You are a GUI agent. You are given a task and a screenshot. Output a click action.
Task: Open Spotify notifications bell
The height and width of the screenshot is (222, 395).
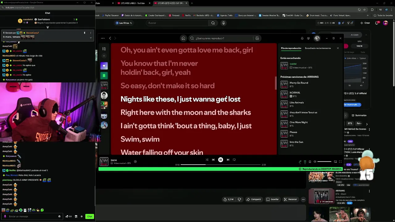click(302, 38)
